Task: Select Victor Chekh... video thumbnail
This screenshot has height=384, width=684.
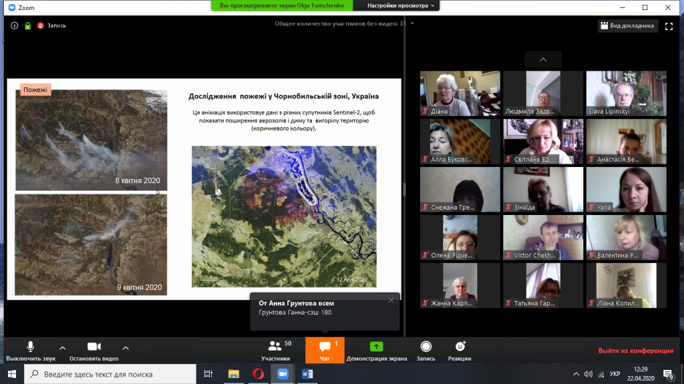Action: [543, 237]
